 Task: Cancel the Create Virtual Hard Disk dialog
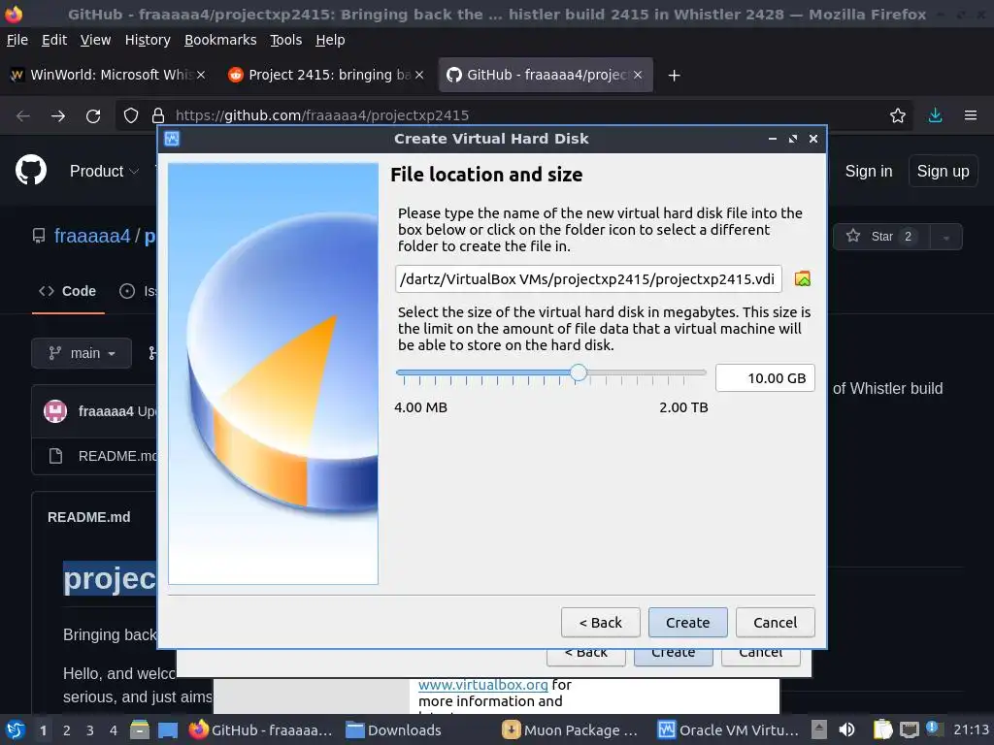(x=775, y=622)
